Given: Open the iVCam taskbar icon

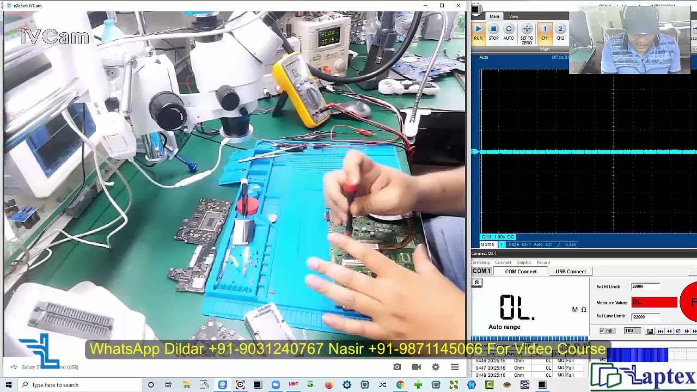Looking at the screenshot, I should pyautogui.click(x=222, y=385).
